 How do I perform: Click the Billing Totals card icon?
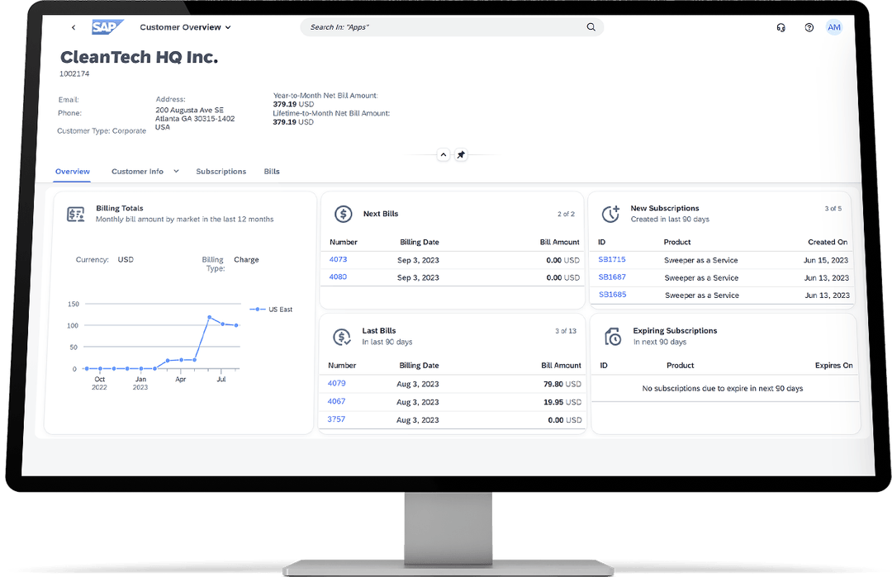(74, 213)
